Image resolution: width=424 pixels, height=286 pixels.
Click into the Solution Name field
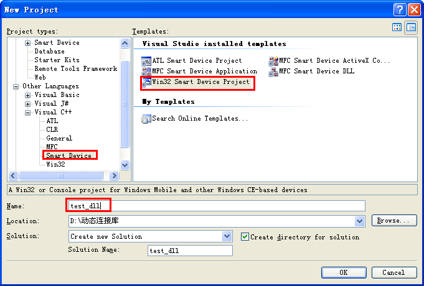pyautogui.click(x=190, y=251)
